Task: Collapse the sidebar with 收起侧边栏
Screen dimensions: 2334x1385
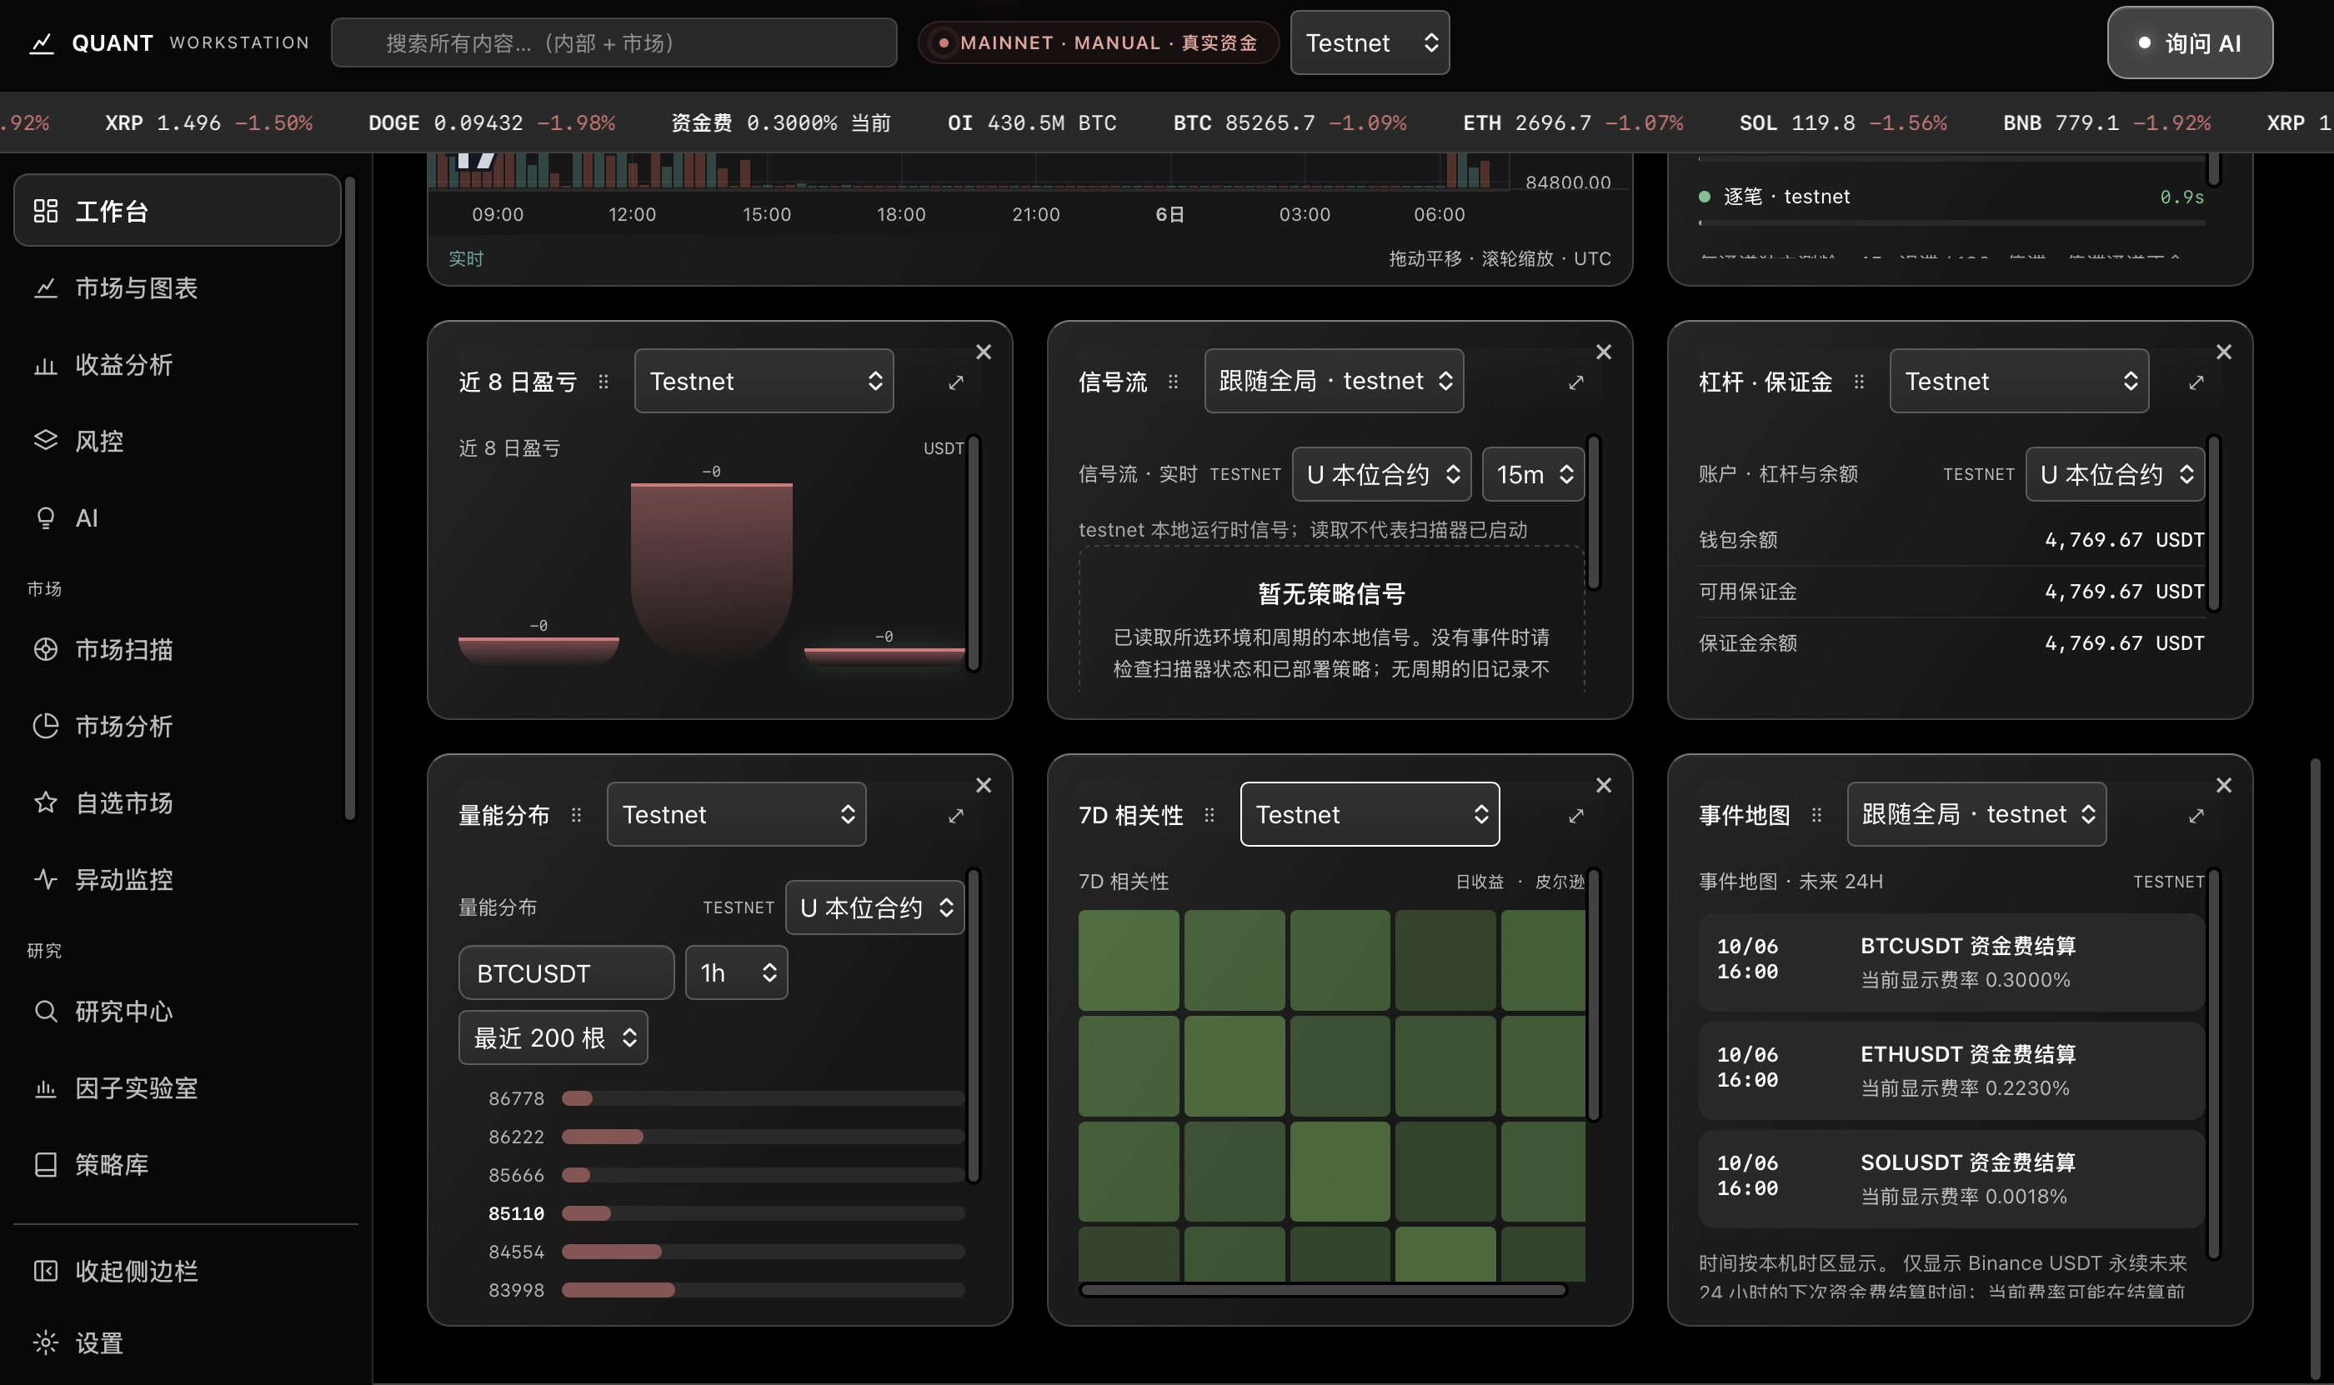Action: click(178, 1270)
